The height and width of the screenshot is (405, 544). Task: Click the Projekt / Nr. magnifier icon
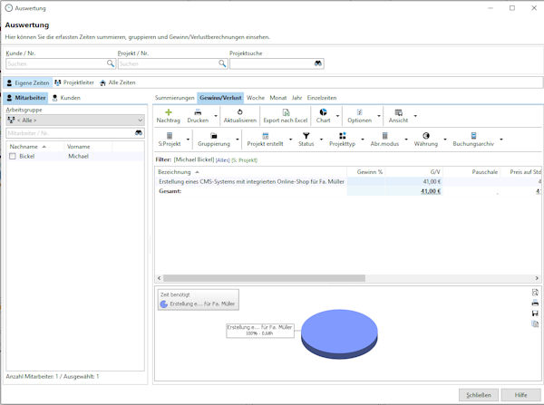pos(222,63)
